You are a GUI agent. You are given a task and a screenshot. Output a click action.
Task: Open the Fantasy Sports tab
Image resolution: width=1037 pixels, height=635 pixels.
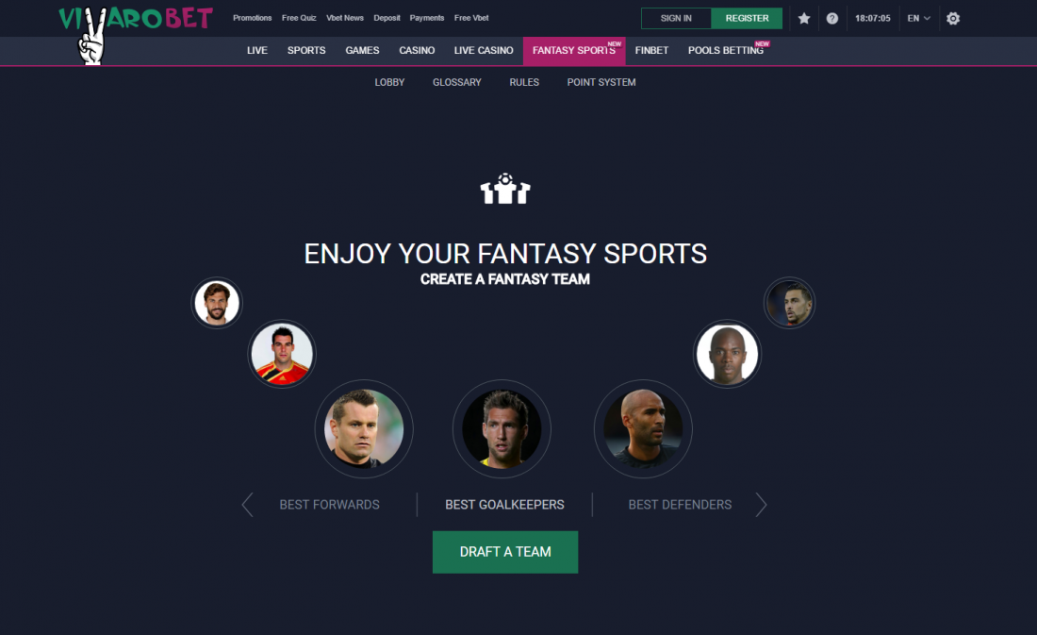coord(574,50)
